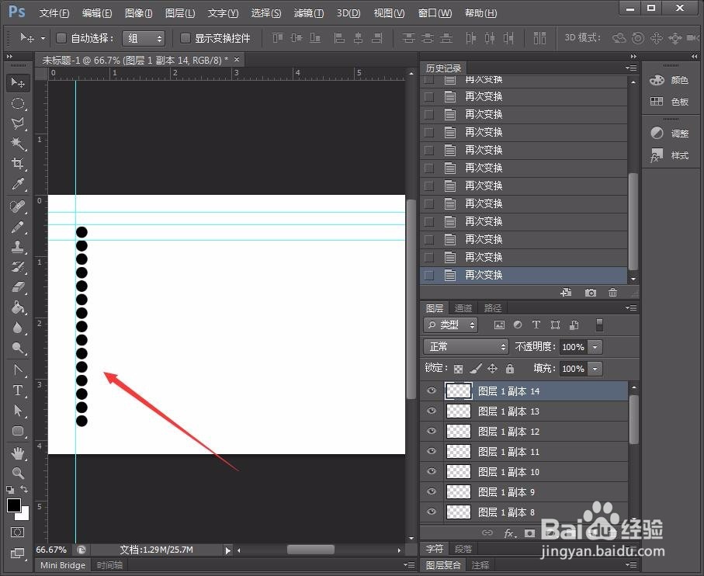Click the canvas horizontal scrollbar thumb

click(x=310, y=550)
